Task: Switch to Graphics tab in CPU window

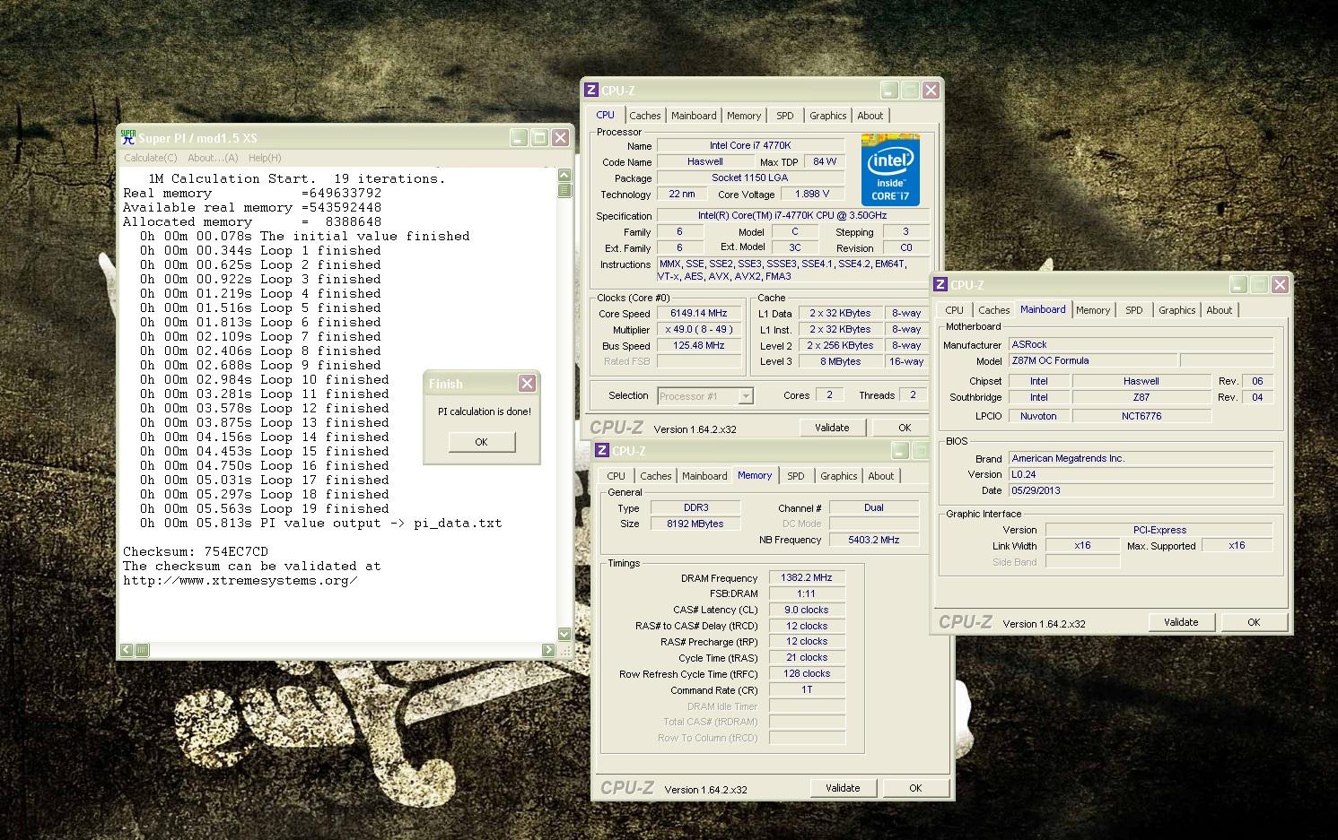Action: coord(827,116)
